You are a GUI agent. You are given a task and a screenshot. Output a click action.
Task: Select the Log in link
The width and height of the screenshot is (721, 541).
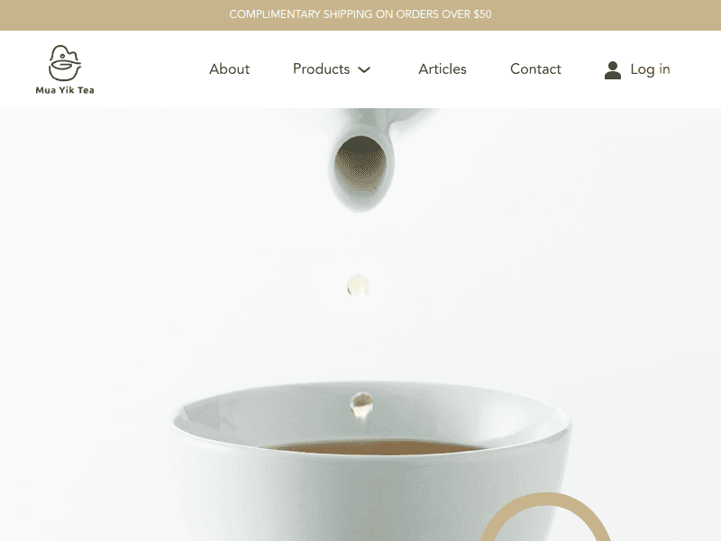point(650,69)
